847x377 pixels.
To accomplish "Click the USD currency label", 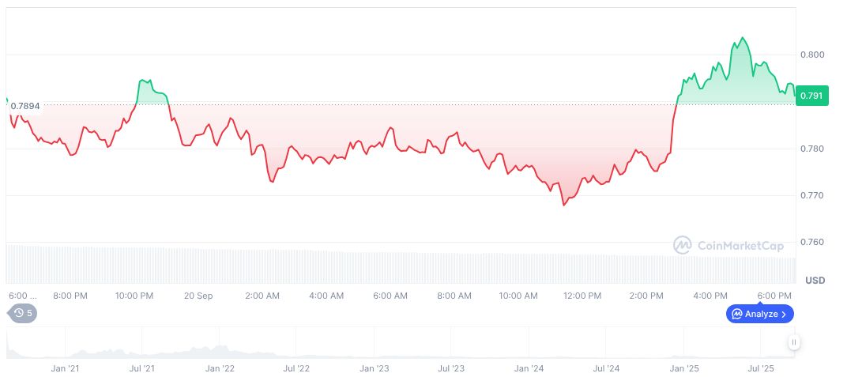I will click(x=815, y=281).
